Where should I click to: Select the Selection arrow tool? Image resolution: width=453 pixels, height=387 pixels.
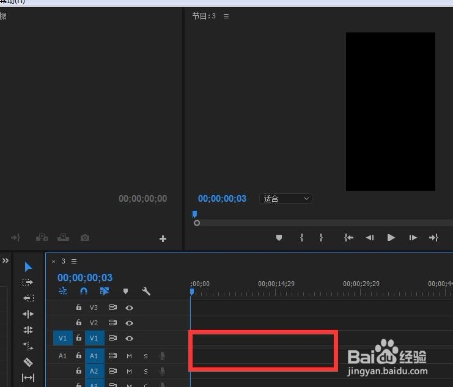[x=28, y=267]
